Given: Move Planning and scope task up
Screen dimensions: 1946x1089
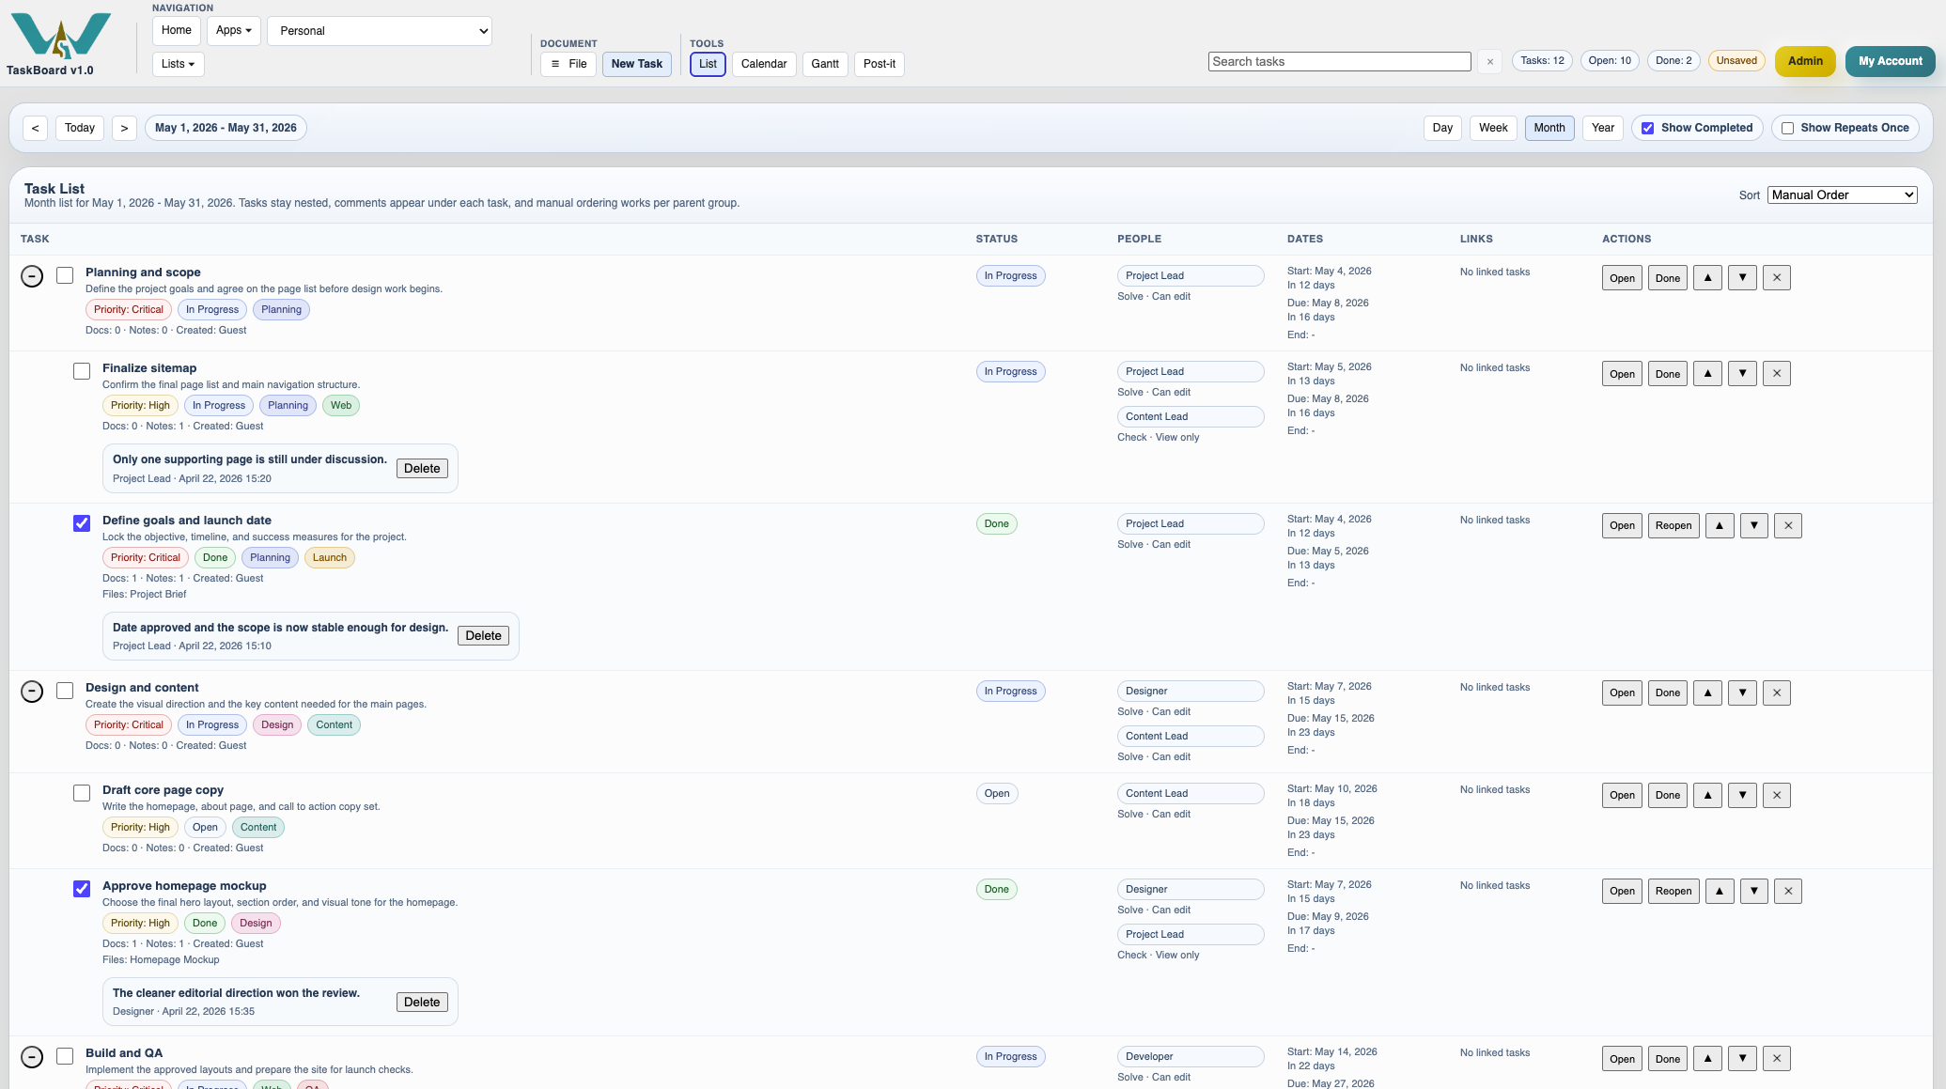Looking at the screenshot, I should 1707,278.
